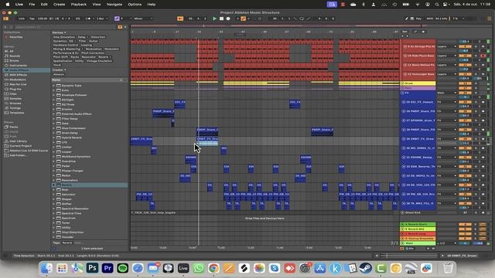
Task: Unfold the Drum group track
Action: 402,83
